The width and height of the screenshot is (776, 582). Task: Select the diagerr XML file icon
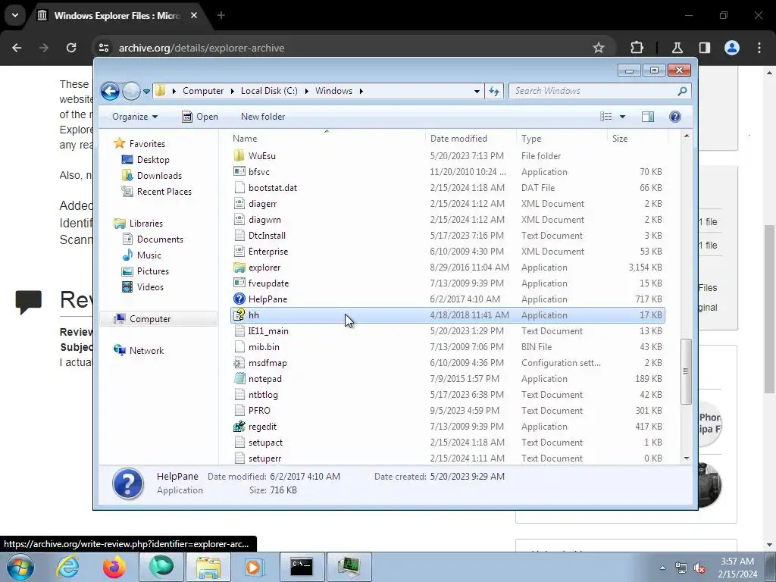[x=239, y=203]
